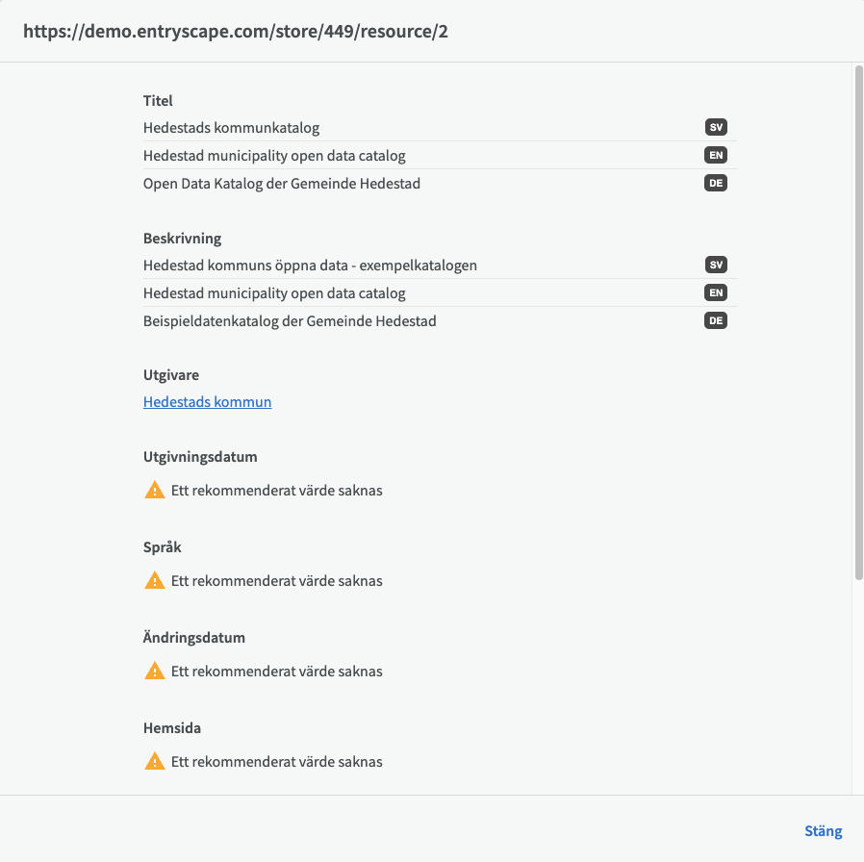This screenshot has height=862, width=864.
Task: Click the SV badge beside exempelkatalogen description
Action: click(715, 265)
